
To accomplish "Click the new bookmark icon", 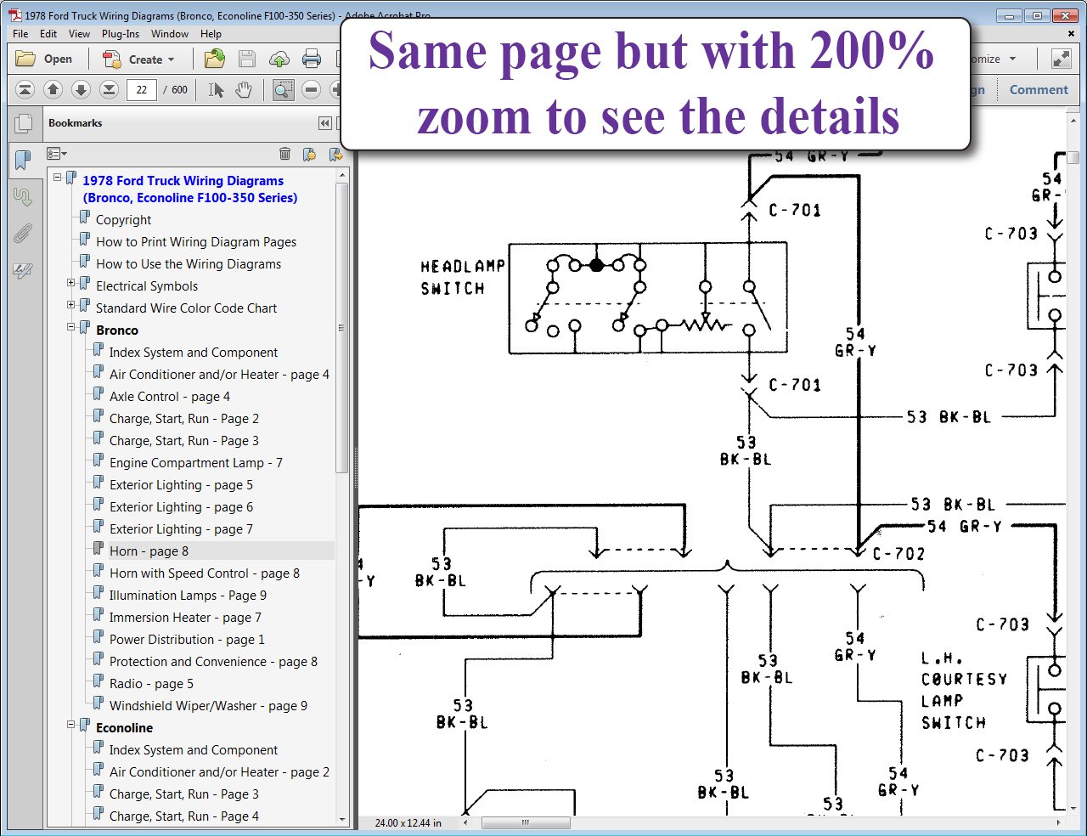I will click(x=310, y=154).
